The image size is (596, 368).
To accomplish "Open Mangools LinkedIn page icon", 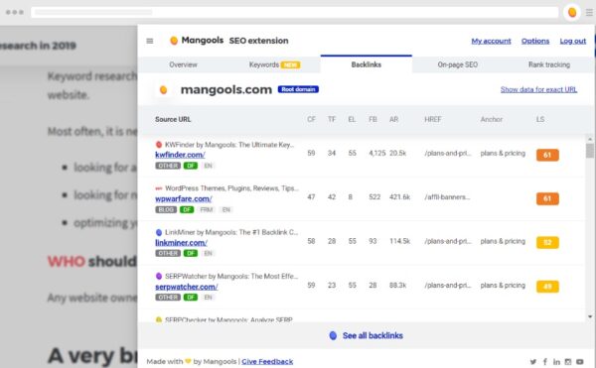I will point(556,361).
